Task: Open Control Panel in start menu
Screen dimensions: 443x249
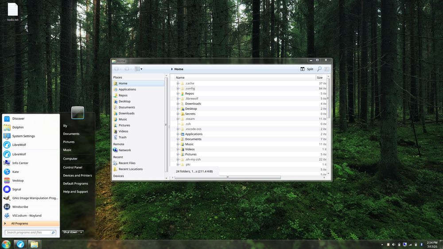Action: point(73,168)
